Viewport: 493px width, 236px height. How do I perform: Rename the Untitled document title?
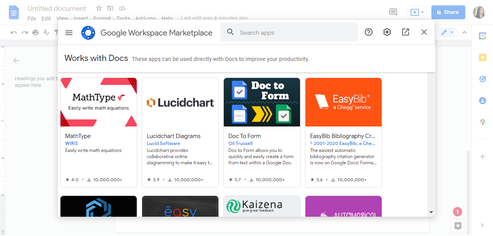[57, 8]
